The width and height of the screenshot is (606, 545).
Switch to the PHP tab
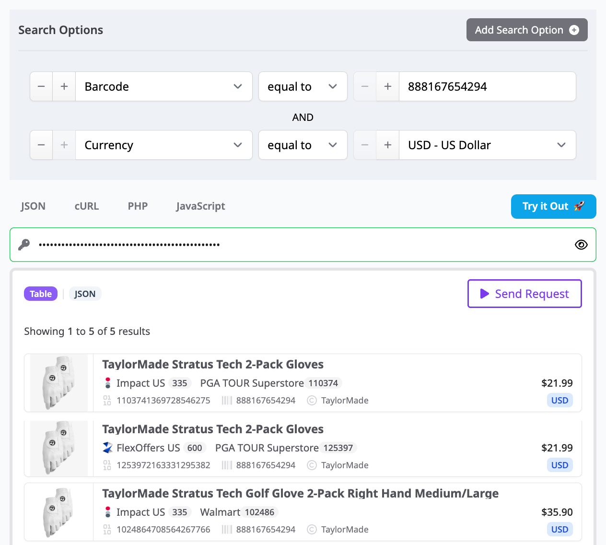coord(138,206)
